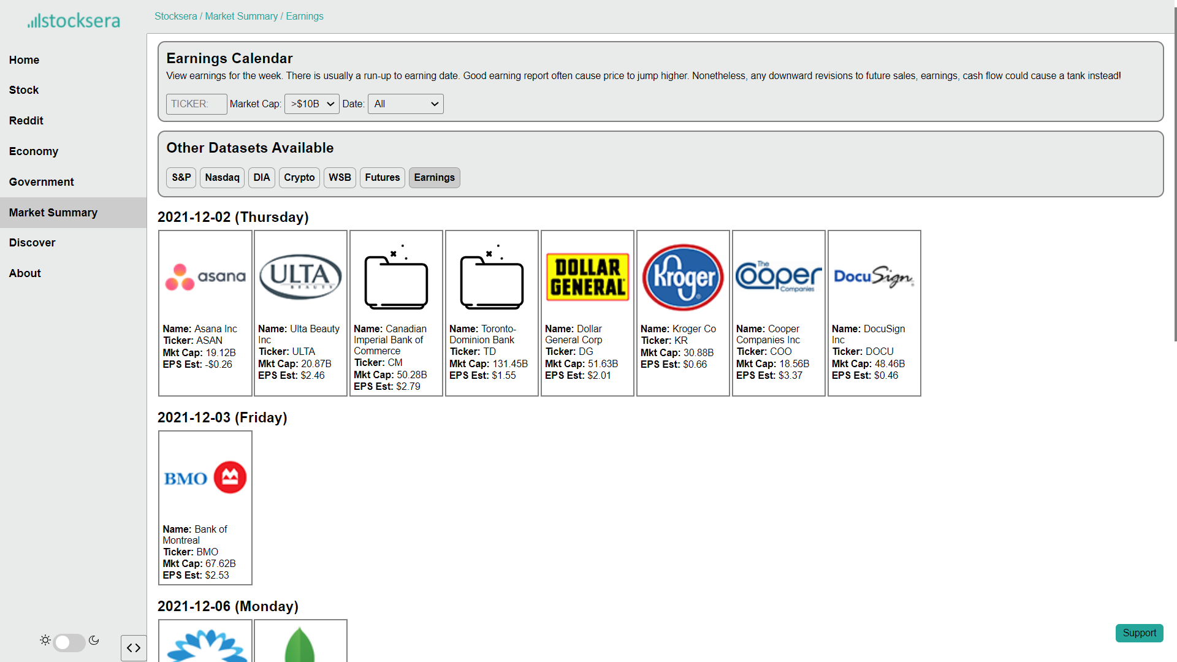
Task: Click the Kroger Co company icon
Action: tap(682, 276)
